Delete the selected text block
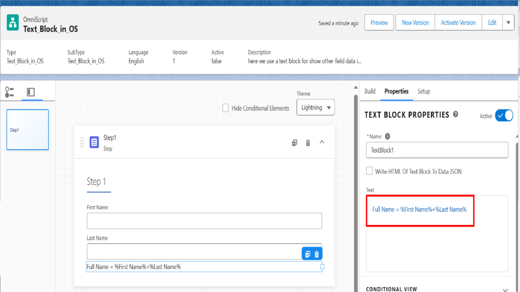 pos(317,254)
